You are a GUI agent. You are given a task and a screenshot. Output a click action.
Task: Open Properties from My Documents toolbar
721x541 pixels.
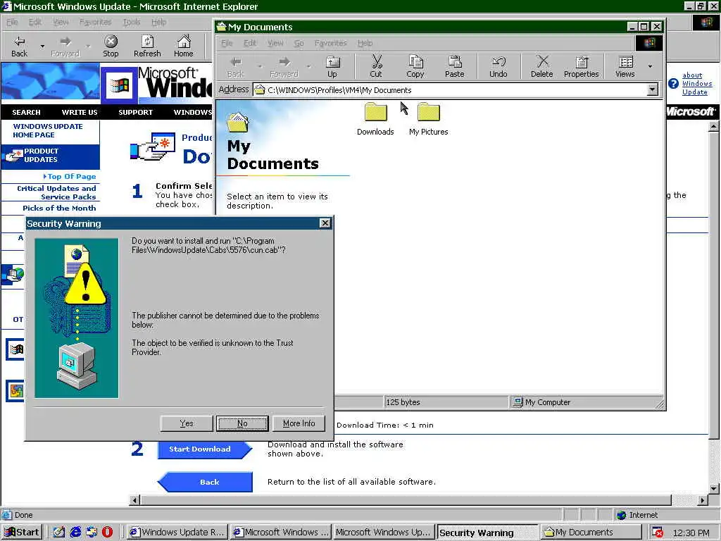coord(581,67)
